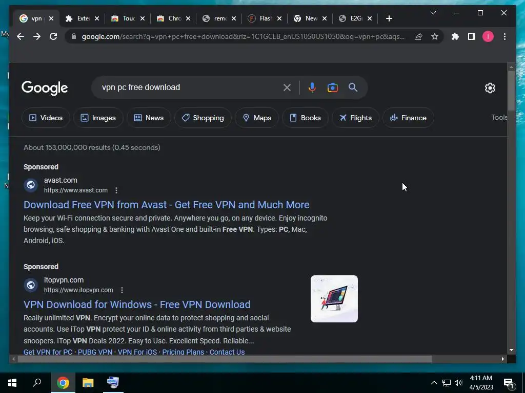Viewport: 525px width, 393px height.
Task: Open the 'PUBG VPN' sitelink
Action: coord(95,352)
